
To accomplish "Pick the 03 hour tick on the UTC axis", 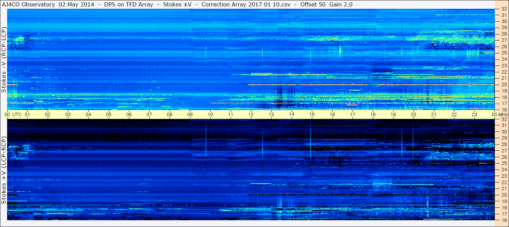I will coord(68,115).
